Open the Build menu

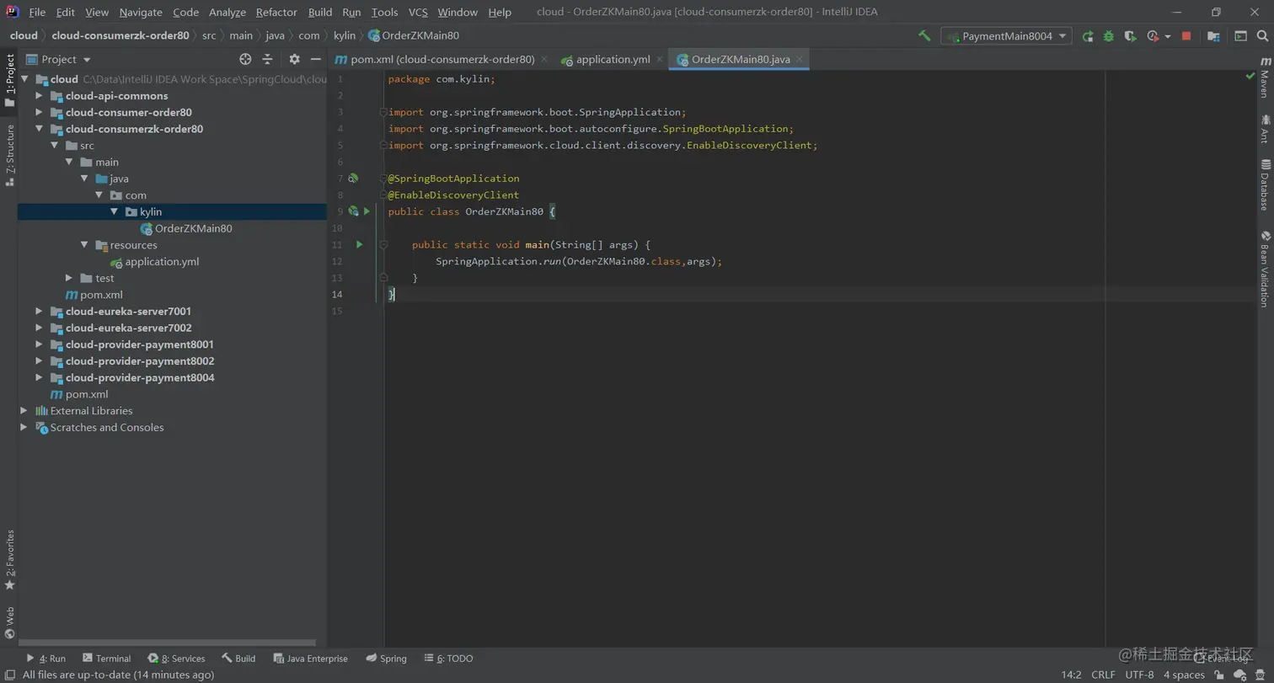tap(320, 12)
